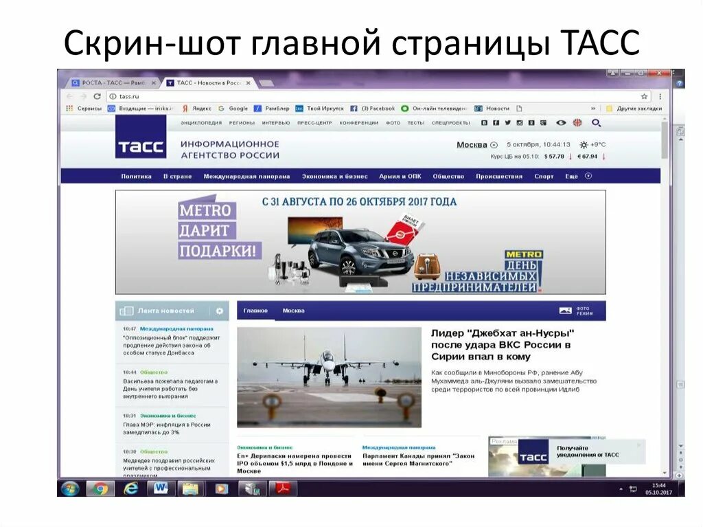Open the Армия и ОПК section
The width and height of the screenshot is (703, 527).
click(x=400, y=177)
